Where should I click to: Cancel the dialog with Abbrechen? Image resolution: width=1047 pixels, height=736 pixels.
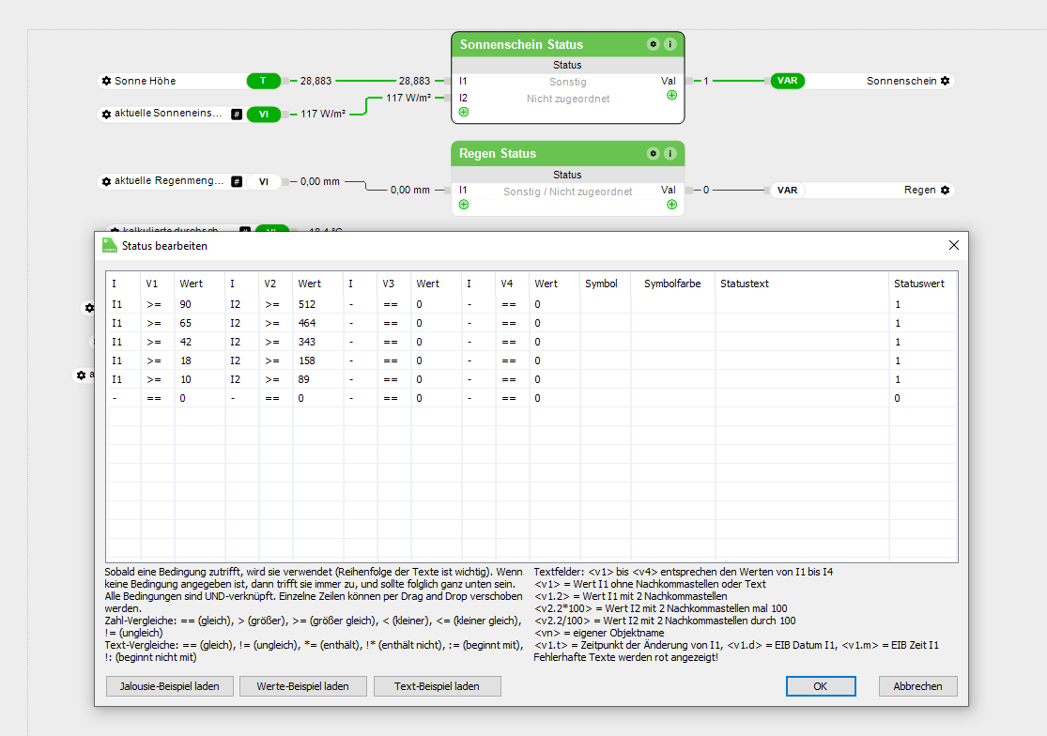coord(917,686)
